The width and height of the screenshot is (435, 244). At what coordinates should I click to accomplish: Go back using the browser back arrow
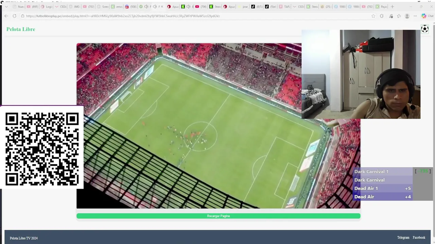click(6, 16)
